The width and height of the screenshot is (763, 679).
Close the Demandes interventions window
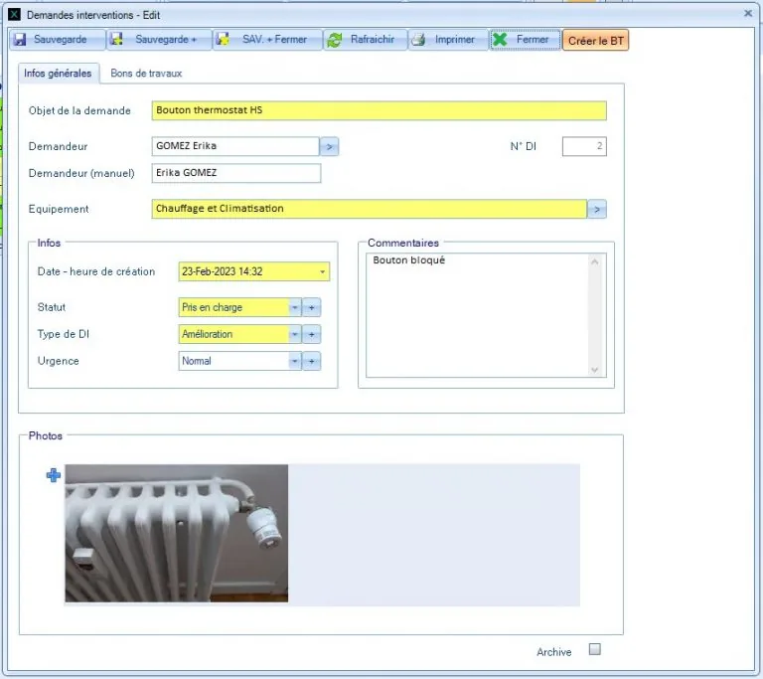(x=748, y=13)
